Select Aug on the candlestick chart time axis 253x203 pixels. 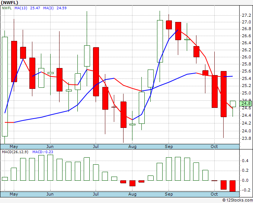132,146
